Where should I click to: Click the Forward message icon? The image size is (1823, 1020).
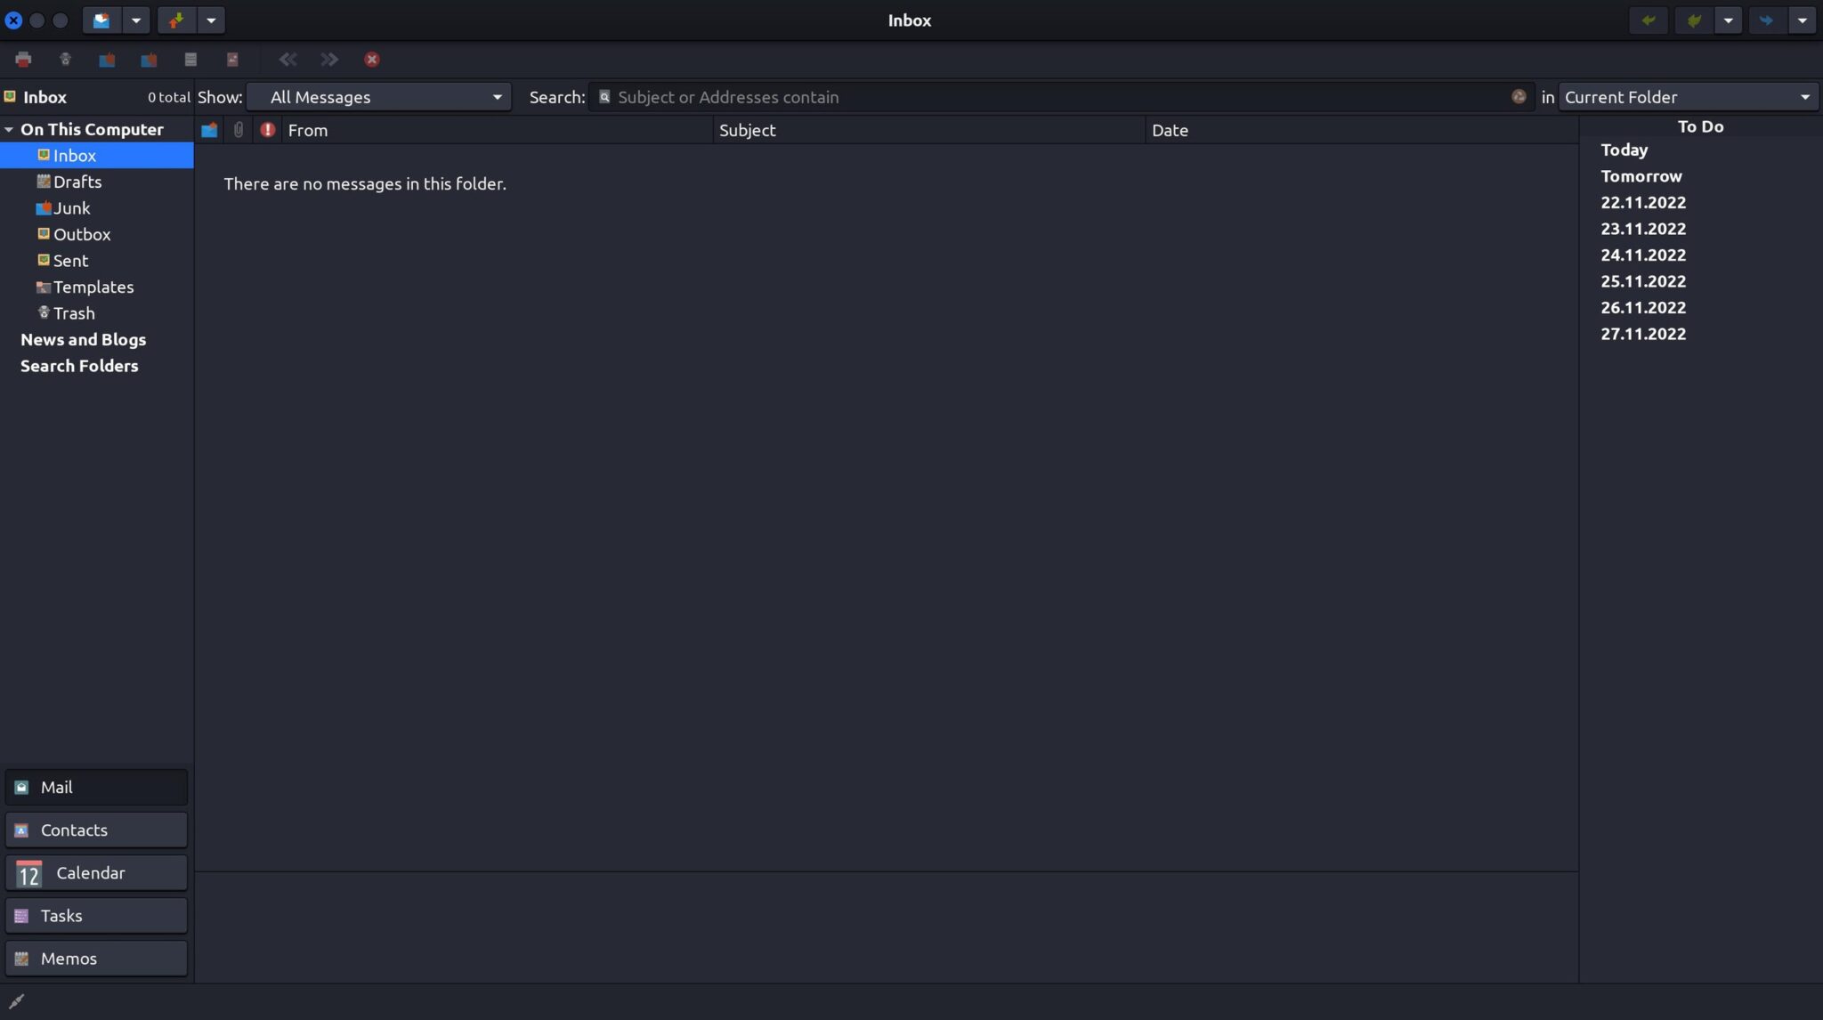pos(1768,20)
